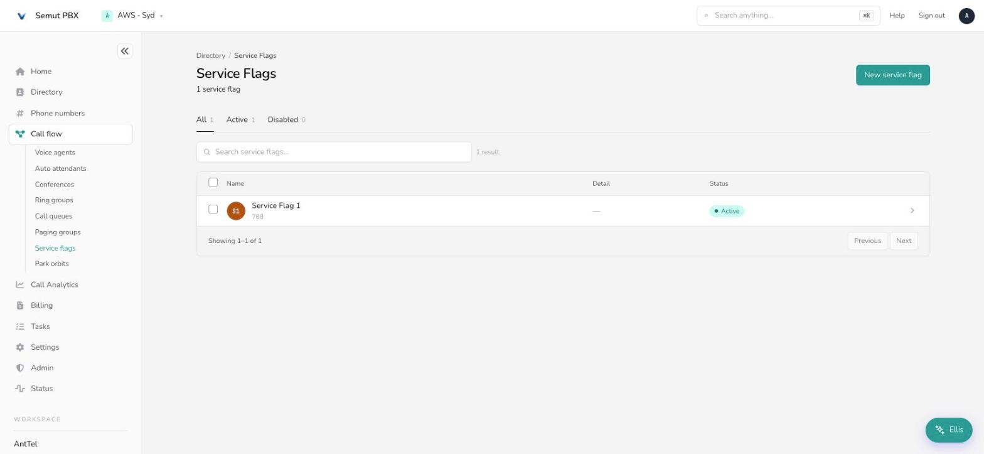Click the user avatar in top bar
The height and width of the screenshot is (454, 984).
pos(966,16)
